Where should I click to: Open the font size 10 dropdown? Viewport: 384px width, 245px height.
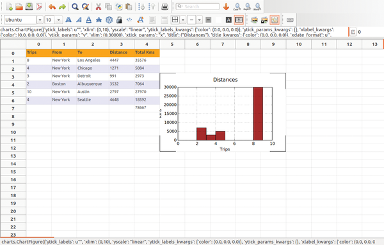(58, 20)
